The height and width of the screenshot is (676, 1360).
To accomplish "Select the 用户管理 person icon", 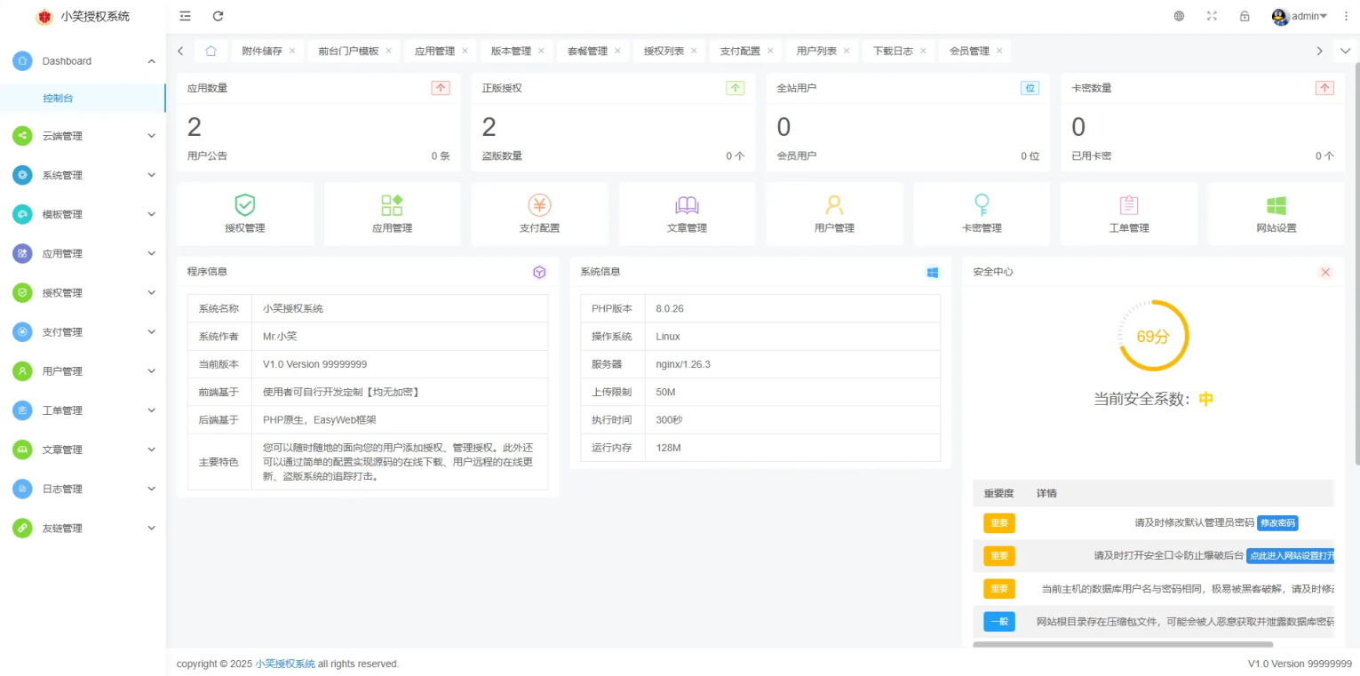I will click(834, 206).
